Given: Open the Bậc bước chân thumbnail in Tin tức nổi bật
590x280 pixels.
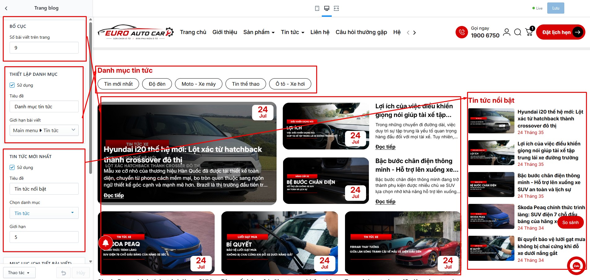Looking at the screenshot, I should point(491,185).
